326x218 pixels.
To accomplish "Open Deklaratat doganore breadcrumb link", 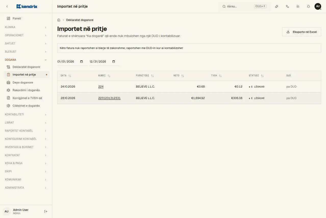I will (x=80, y=20).
